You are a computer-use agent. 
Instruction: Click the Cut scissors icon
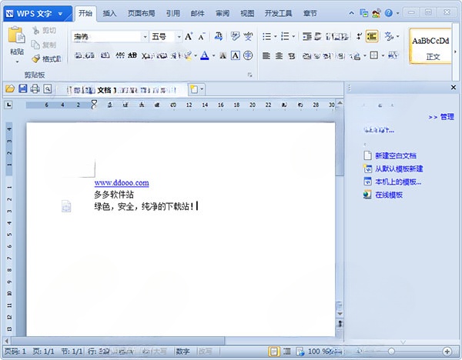pyautogui.click(x=35, y=30)
